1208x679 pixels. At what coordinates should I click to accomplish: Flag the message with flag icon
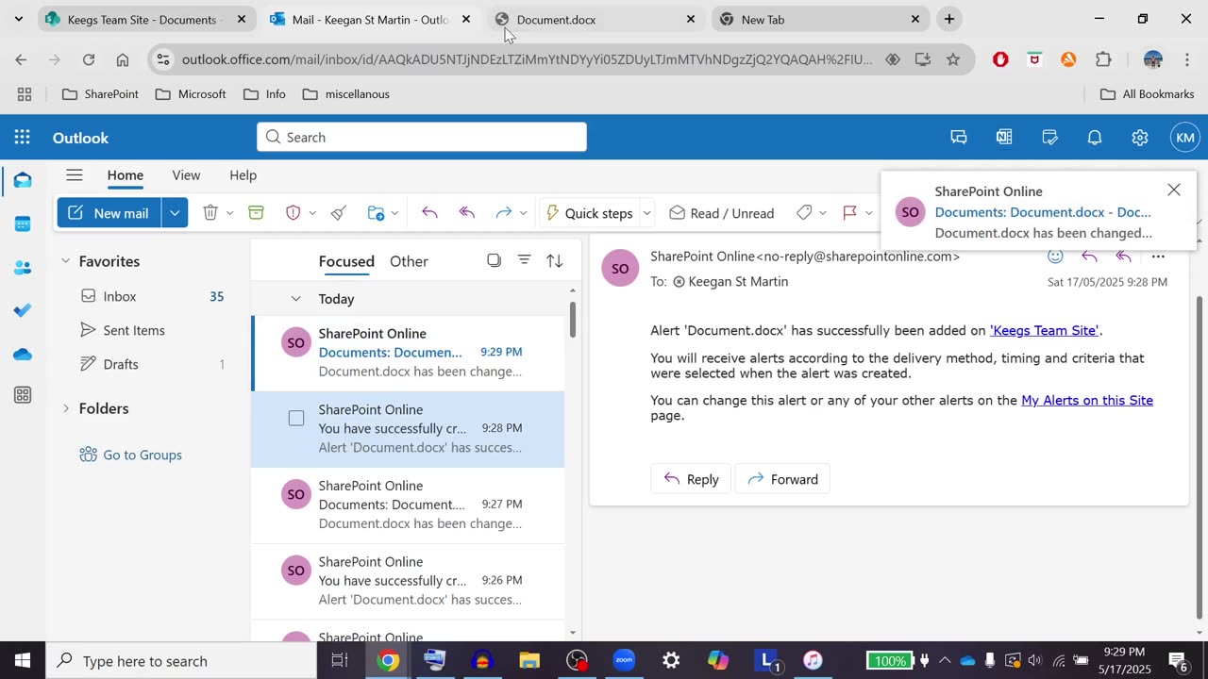click(849, 213)
